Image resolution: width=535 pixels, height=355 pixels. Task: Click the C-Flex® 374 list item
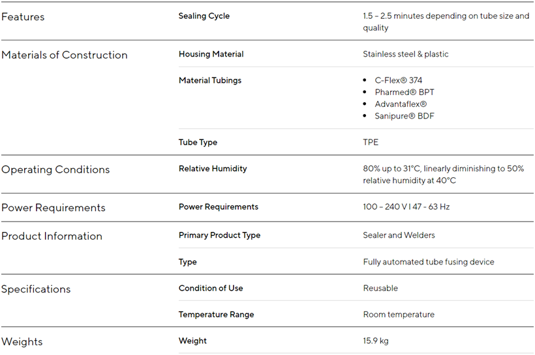point(398,81)
